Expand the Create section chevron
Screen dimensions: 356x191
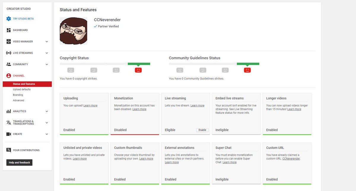tap(47, 134)
